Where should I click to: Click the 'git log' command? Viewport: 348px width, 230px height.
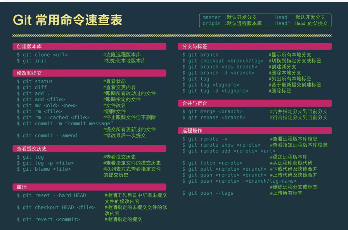point(30,157)
